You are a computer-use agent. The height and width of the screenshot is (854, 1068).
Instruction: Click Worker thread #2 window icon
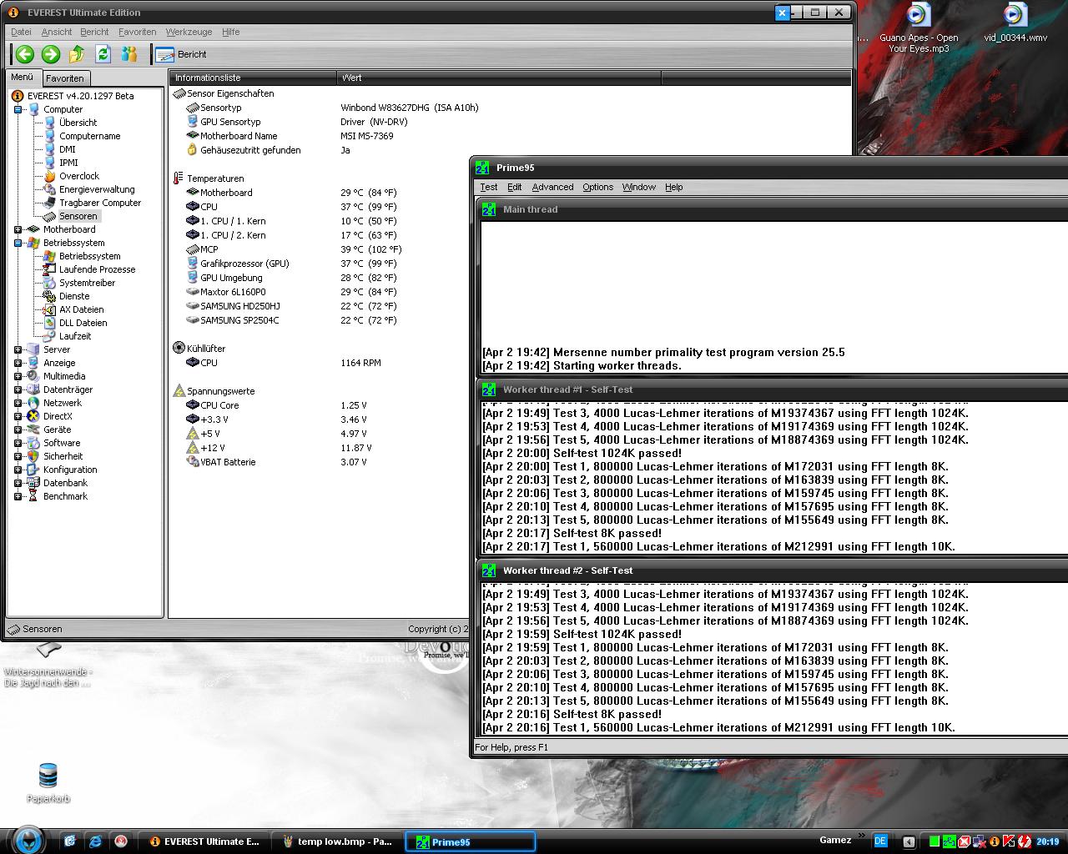(x=489, y=570)
